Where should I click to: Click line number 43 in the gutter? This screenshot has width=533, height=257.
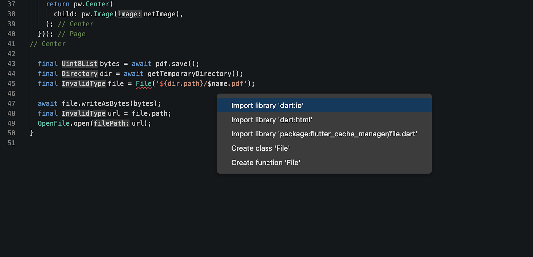tap(11, 64)
